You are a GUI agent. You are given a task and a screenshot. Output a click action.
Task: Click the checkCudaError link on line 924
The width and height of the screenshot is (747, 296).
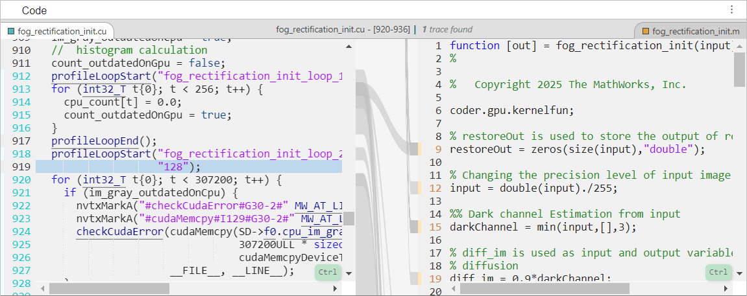[120, 232]
